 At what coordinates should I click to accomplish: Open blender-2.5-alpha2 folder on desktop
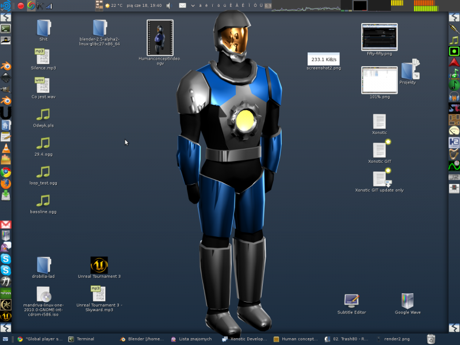[99, 33]
